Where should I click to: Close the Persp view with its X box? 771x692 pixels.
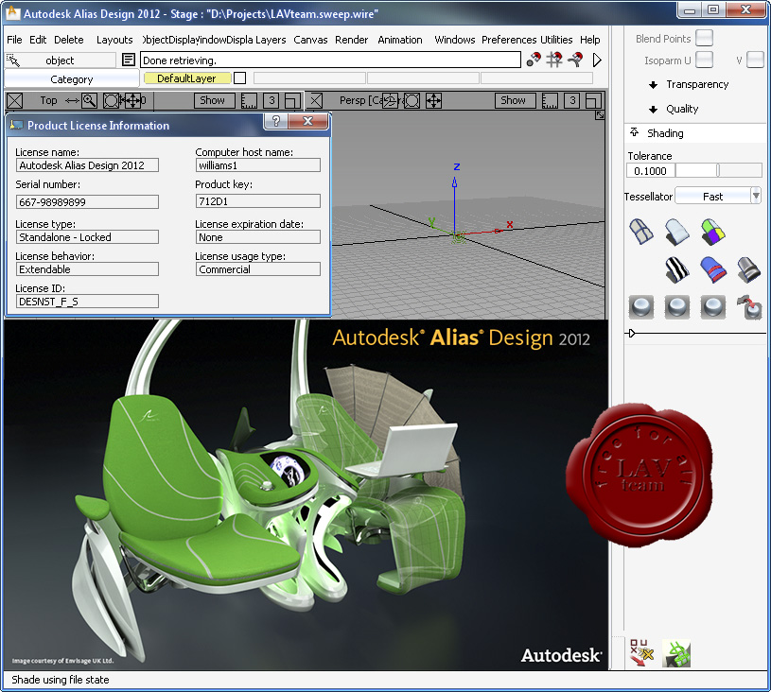[x=316, y=101]
